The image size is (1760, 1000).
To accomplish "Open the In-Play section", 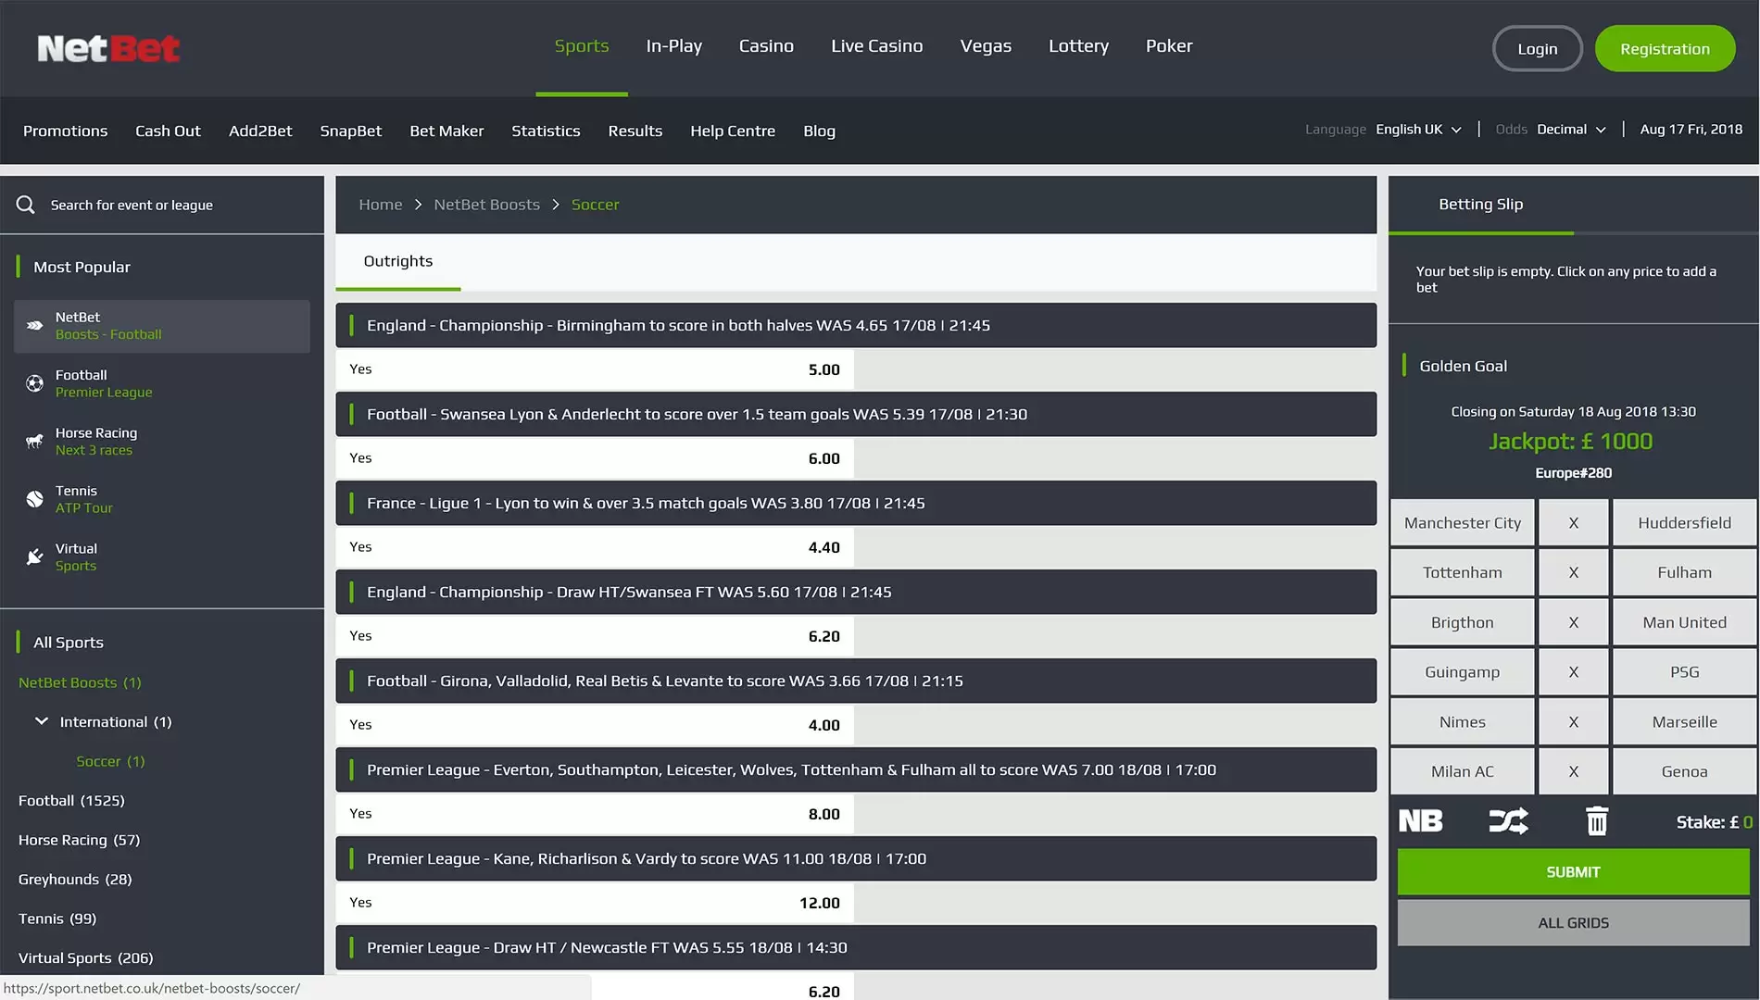I will [673, 46].
